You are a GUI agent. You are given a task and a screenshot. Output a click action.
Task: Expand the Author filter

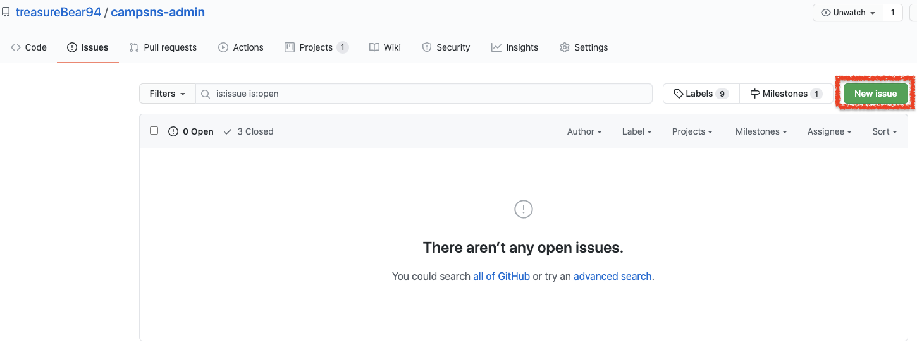click(584, 131)
